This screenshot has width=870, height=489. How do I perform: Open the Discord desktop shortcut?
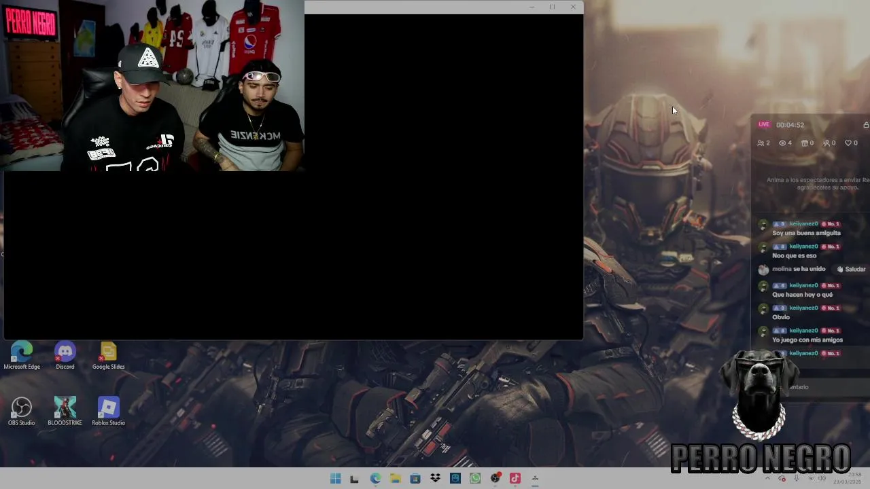pos(65,356)
